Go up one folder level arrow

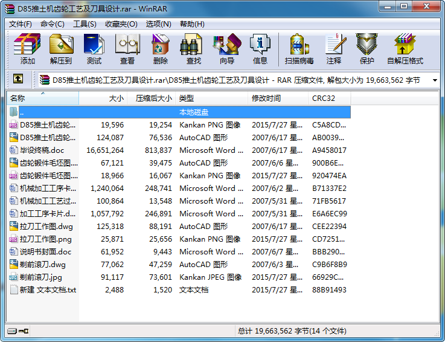[x=18, y=79]
